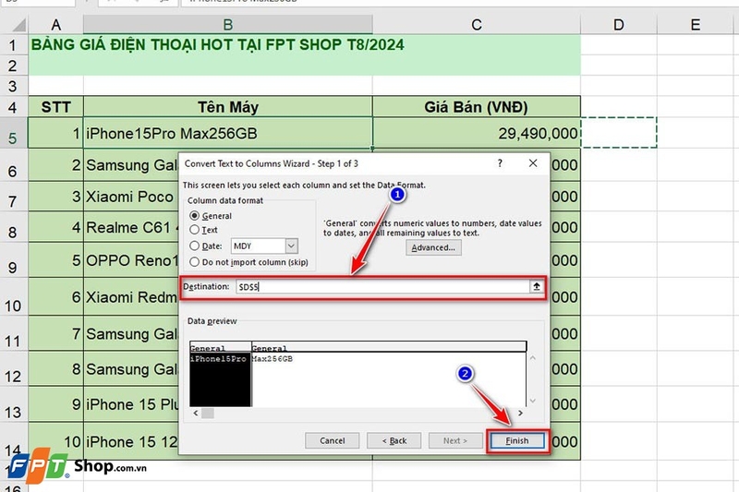Cancel the Text to Columns wizard

[x=333, y=440]
